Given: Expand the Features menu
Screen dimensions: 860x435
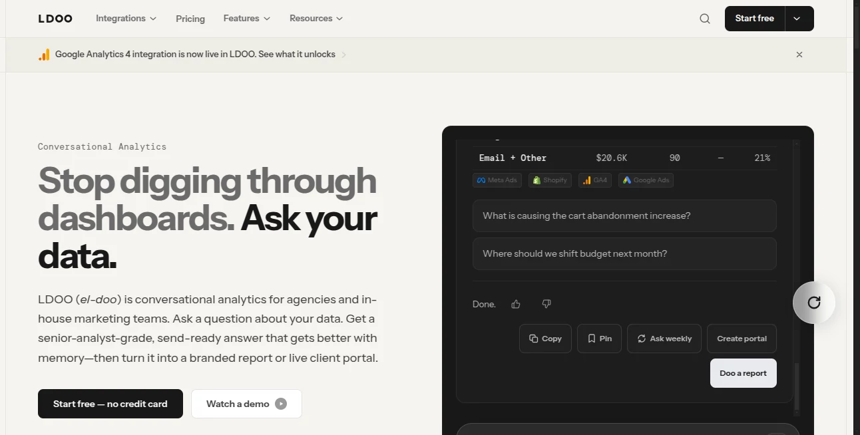Looking at the screenshot, I should tap(247, 19).
